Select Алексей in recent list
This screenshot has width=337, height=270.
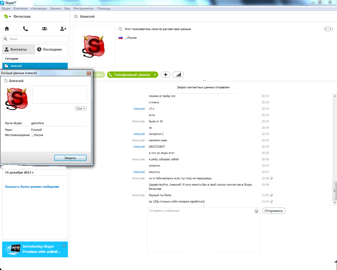(x=35, y=66)
